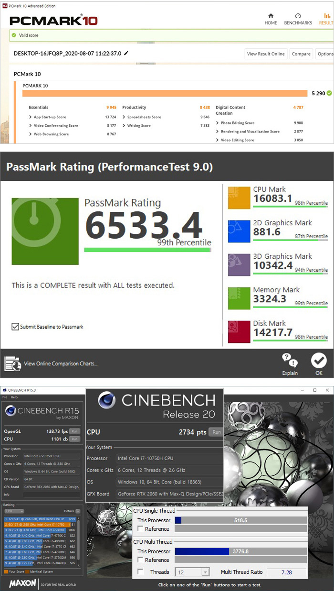
Task: Toggle Submit Baseline to Passmark checkbox
Action: click(15, 327)
